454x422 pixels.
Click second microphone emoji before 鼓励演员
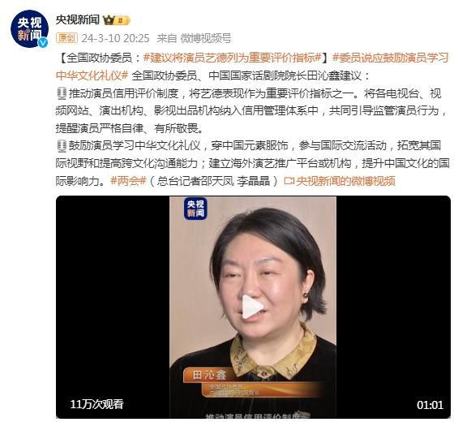[x=61, y=146]
